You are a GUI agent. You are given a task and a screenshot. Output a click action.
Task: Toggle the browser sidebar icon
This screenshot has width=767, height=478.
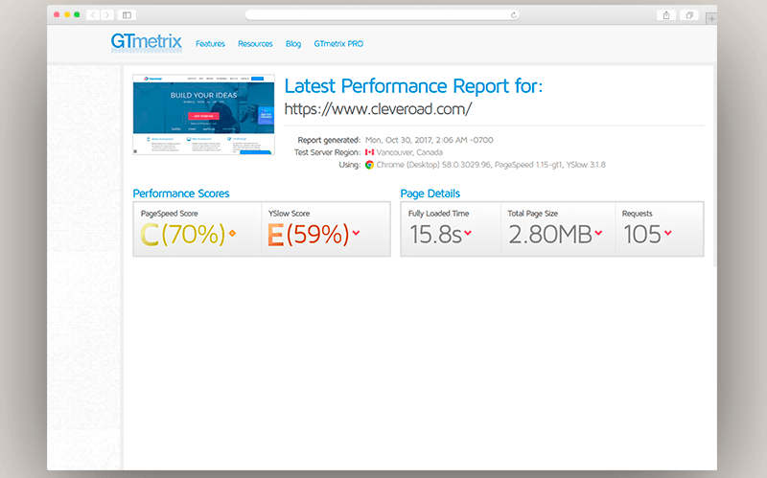(127, 15)
